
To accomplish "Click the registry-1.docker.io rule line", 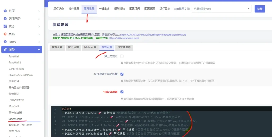I will click(126, 129).
